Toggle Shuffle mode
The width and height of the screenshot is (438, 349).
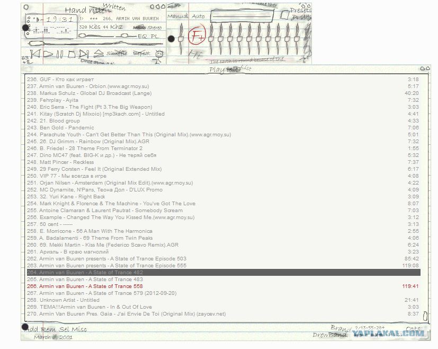[x=117, y=53]
